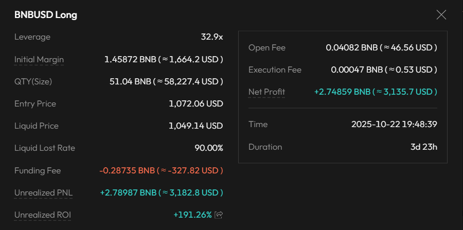463x230 pixels.
Task: Click the green Unrealized PNL amount
Action: coord(161,192)
